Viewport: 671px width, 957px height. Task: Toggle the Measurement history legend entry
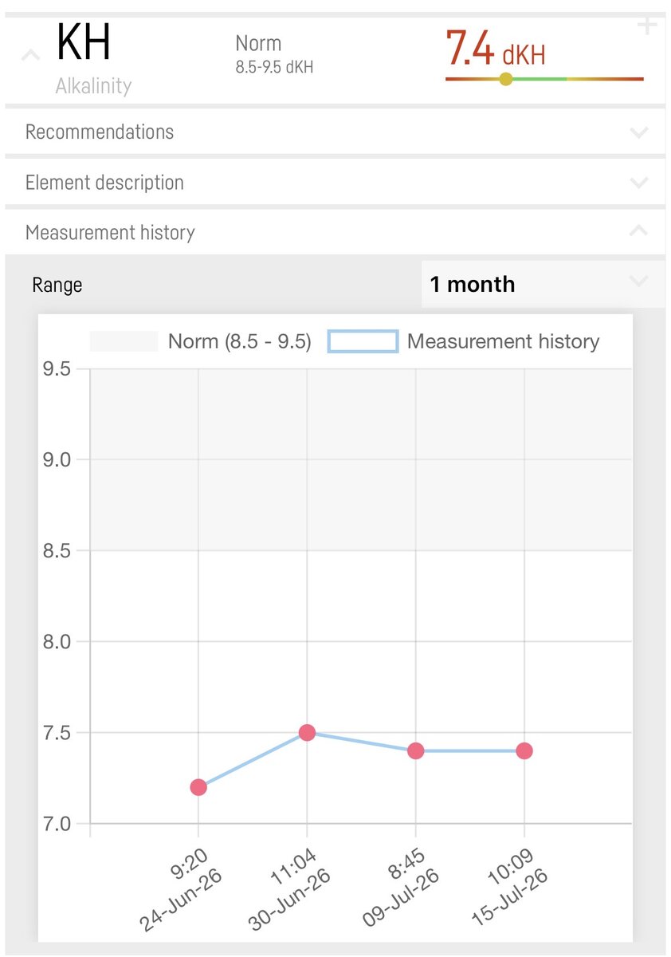tap(464, 341)
